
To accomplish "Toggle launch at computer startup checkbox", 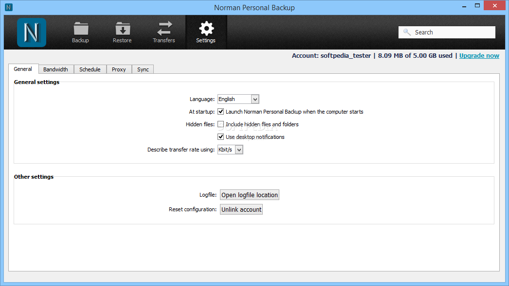I will (x=221, y=111).
